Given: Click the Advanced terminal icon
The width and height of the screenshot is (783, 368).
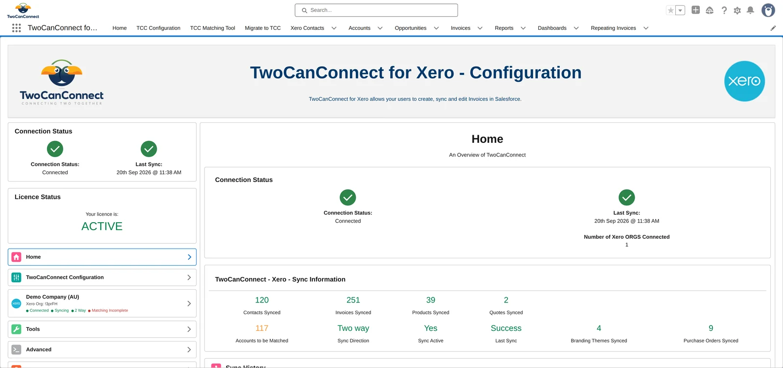Looking at the screenshot, I should [x=16, y=349].
